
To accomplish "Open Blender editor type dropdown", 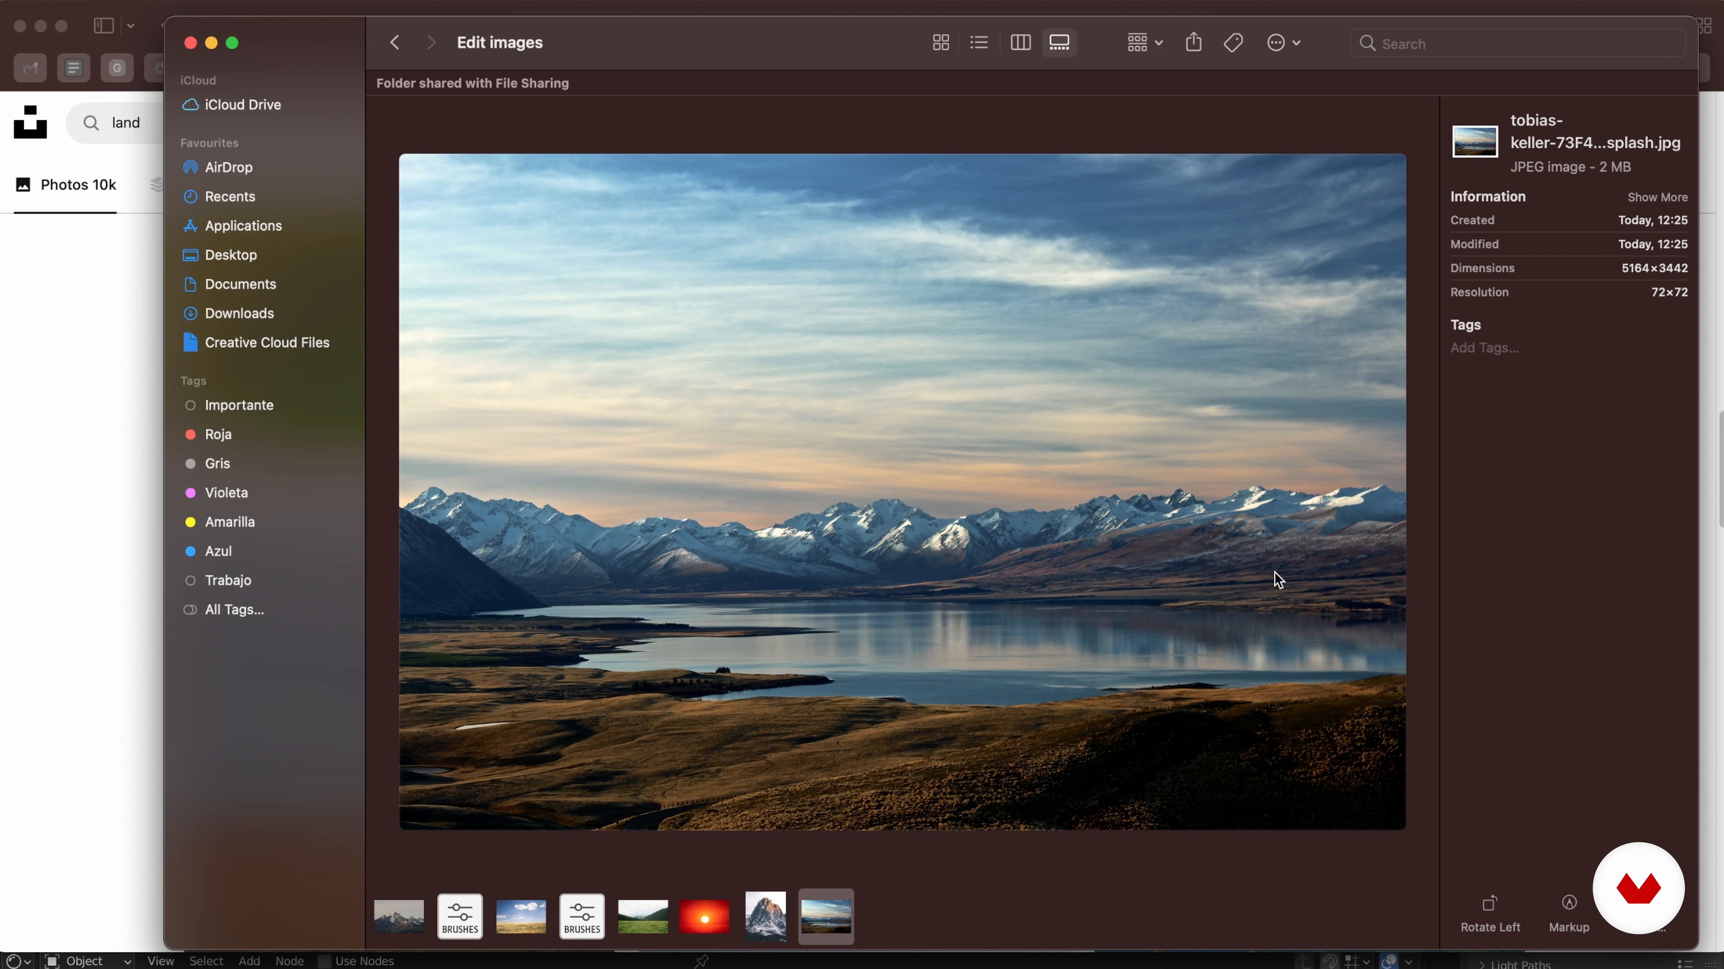I will pos(18,961).
